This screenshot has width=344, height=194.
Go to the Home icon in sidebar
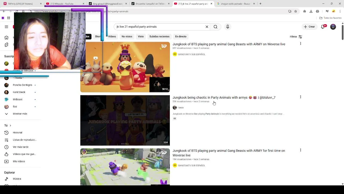tap(6, 37)
